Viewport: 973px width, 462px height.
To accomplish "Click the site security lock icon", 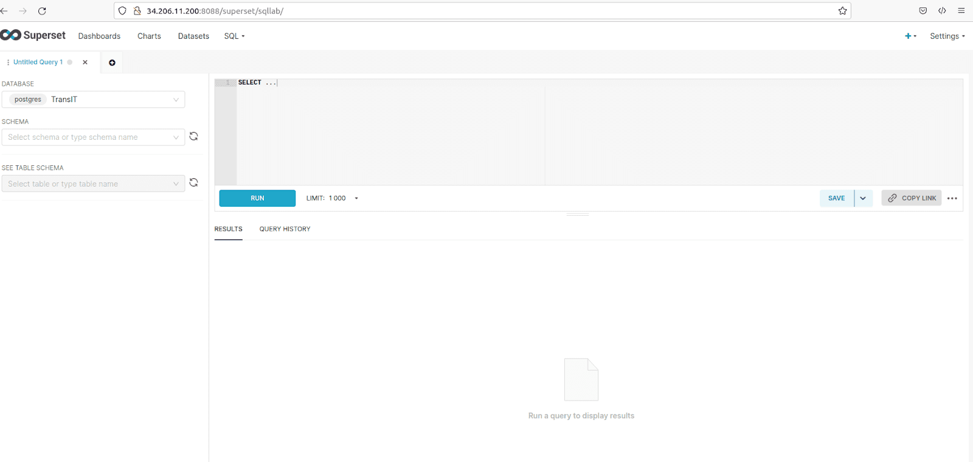I will 137,11.
